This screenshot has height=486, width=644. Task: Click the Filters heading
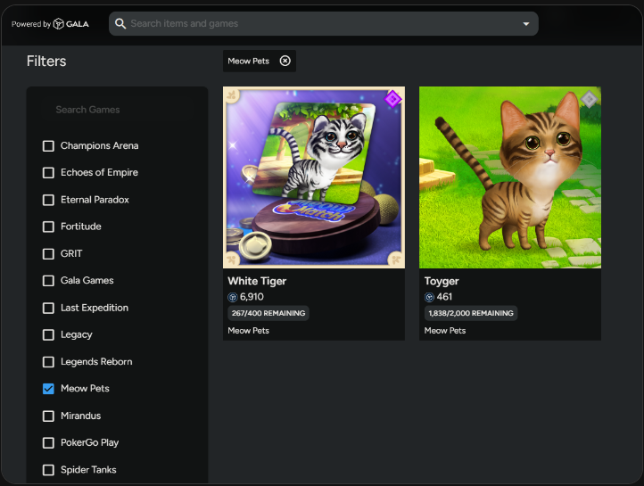click(x=46, y=62)
